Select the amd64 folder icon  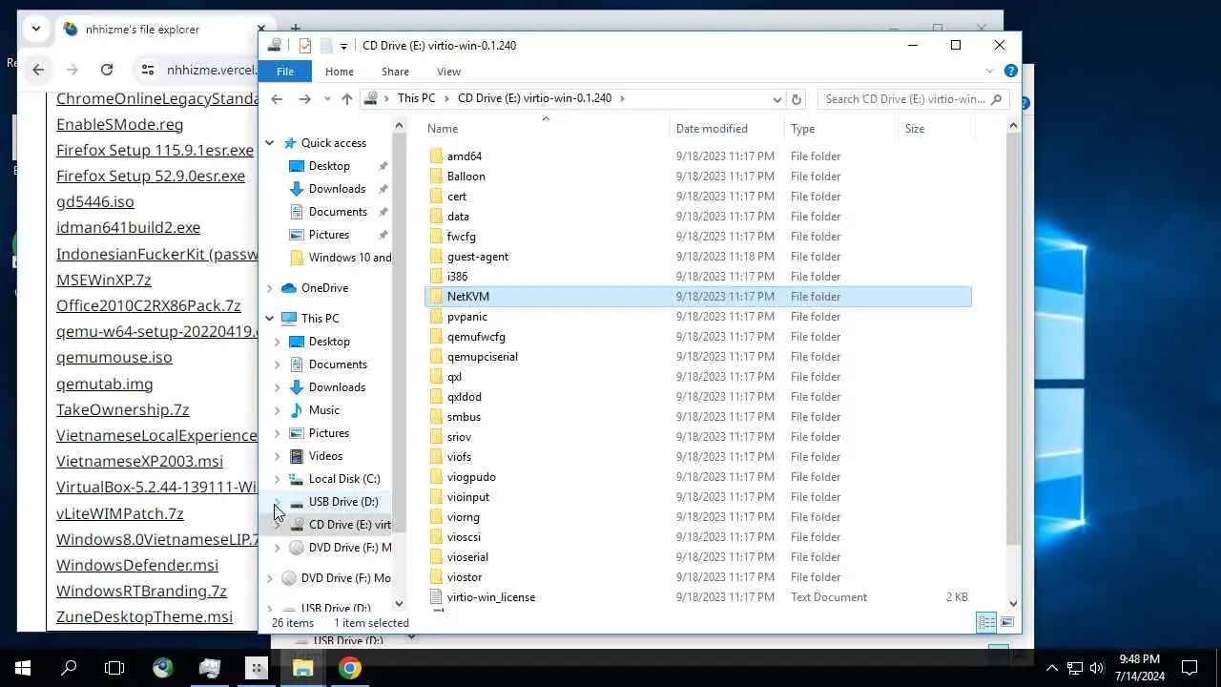(x=436, y=156)
